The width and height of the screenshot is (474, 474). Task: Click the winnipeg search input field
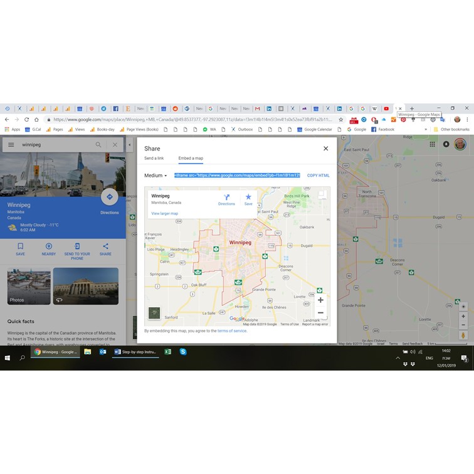pos(56,145)
